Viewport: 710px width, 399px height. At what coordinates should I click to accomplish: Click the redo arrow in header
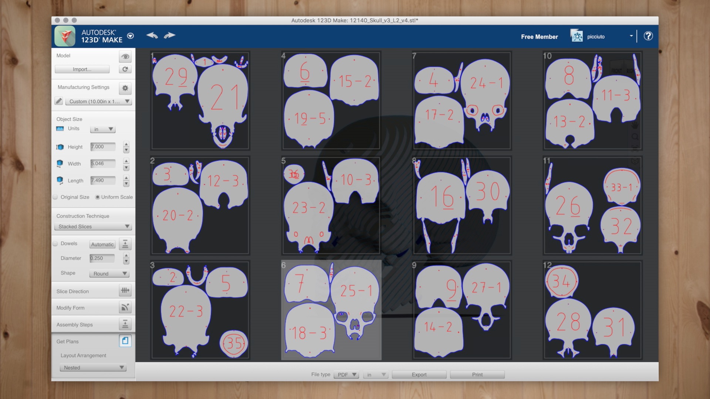point(169,35)
